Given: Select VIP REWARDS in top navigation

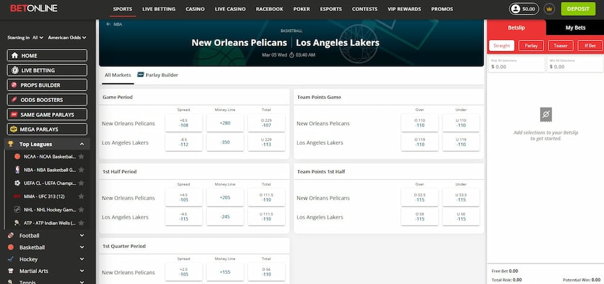Looking at the screenshot, I should pos(404,9).
